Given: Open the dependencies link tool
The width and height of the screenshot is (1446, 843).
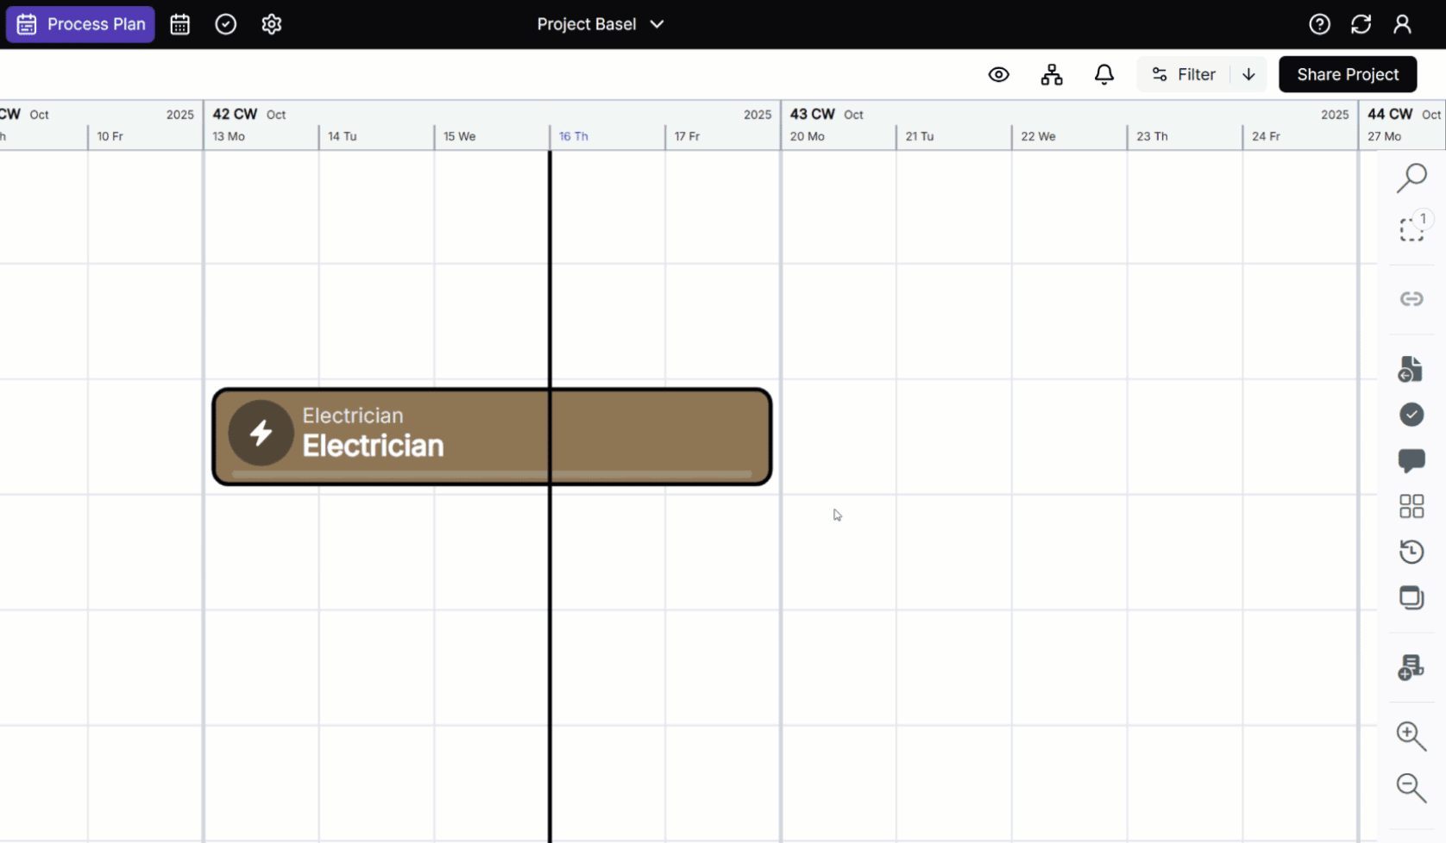Looking at the screenshot, I should click(x=1412, y=298).
